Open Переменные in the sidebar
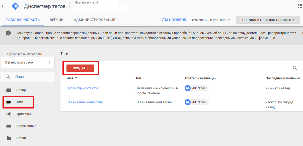The width and height of the screenshot is (303, 146). 26,126
